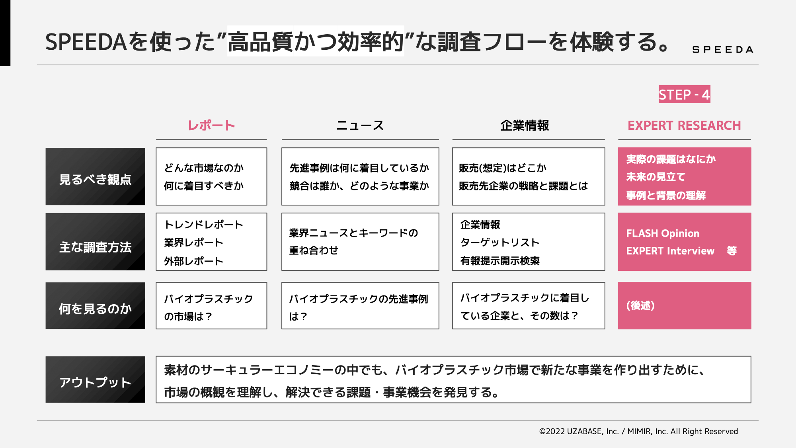Click 企業情報 inside the 主な調査方法 row
796x448 pixels.
coord(480,225)
